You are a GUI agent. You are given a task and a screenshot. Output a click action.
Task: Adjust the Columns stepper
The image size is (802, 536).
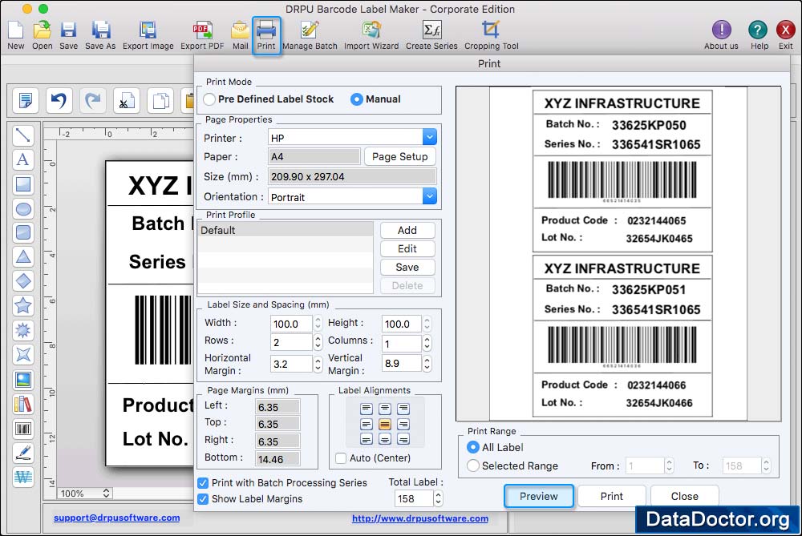coord(427,344)
